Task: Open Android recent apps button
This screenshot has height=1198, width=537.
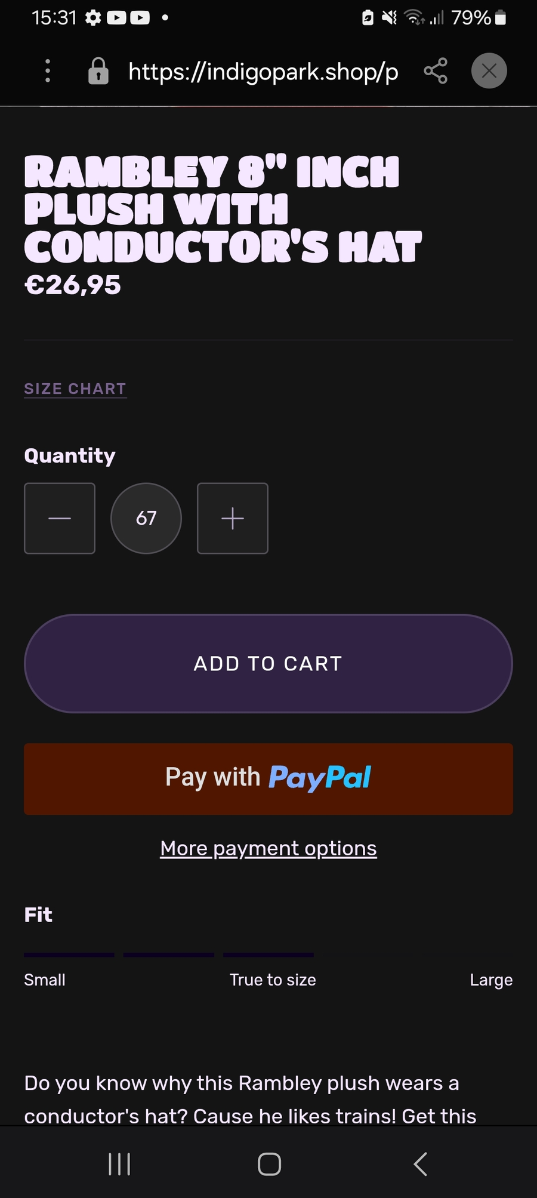Action: (x=119, y=1164)
